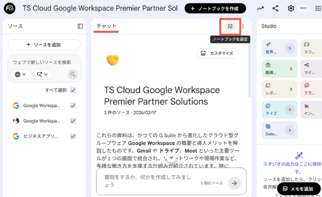Toggle the すべて選択 checkbox

[73, 90]
